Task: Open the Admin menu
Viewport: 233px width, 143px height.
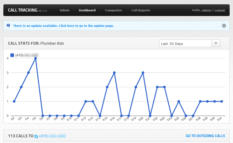Action: (64, 10)
